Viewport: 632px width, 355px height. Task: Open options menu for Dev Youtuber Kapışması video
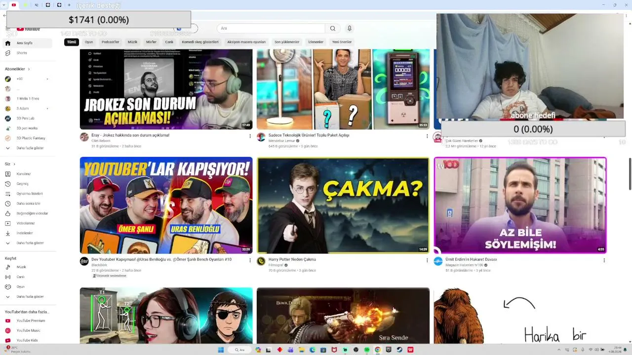[250, 260]
